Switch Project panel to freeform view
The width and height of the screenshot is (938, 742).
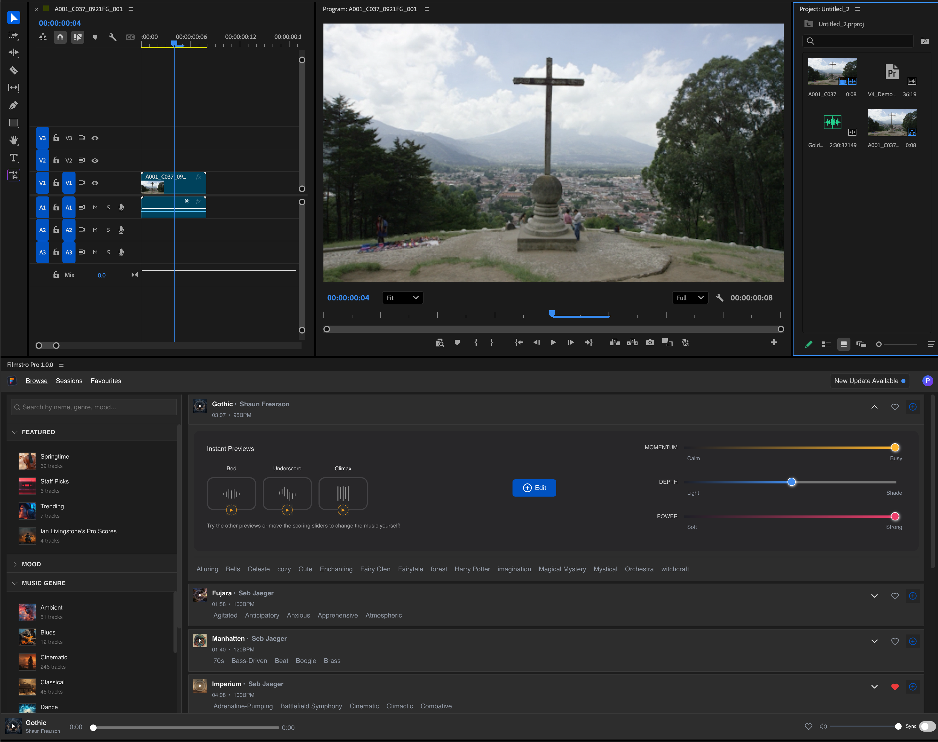click(861, 344)
